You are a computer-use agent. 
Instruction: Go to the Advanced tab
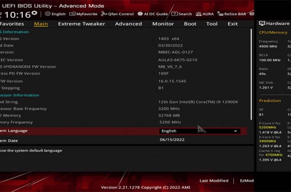pyautogui.click(x=128, y=24)
